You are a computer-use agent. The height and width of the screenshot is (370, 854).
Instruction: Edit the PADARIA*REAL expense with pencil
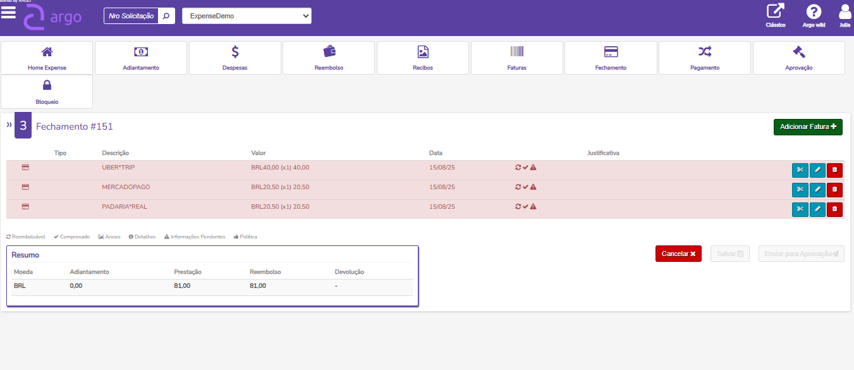(x=817, y=209)
